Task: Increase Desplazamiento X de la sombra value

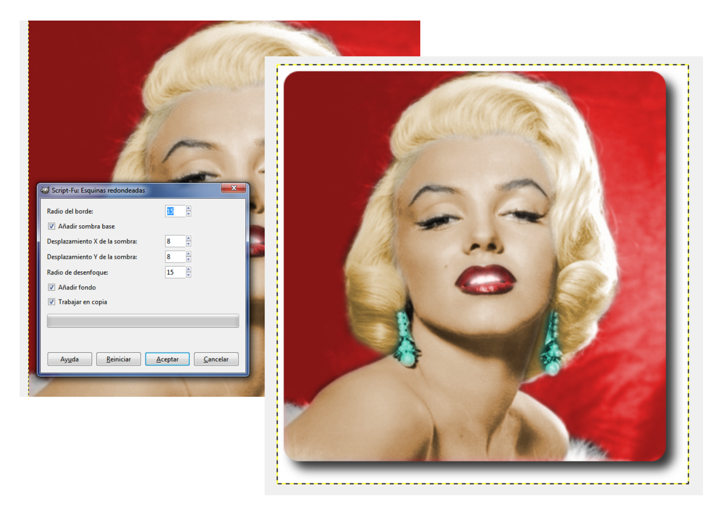Action: (188, 238)
